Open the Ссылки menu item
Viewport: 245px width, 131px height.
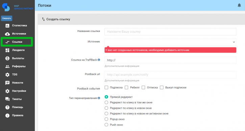click(x=17, y=42)
